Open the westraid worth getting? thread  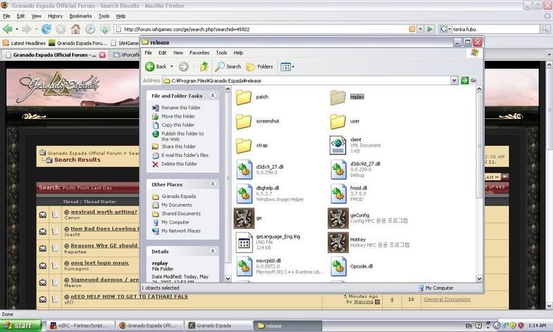coord(104,212)
